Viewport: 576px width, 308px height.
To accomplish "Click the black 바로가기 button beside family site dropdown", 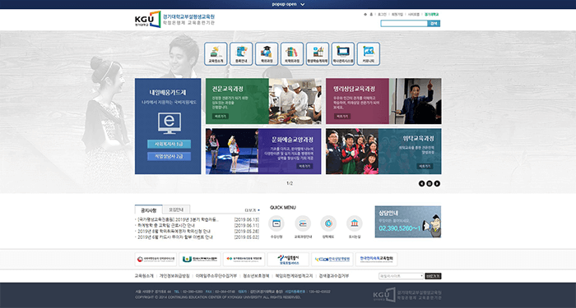I will 433,276.
